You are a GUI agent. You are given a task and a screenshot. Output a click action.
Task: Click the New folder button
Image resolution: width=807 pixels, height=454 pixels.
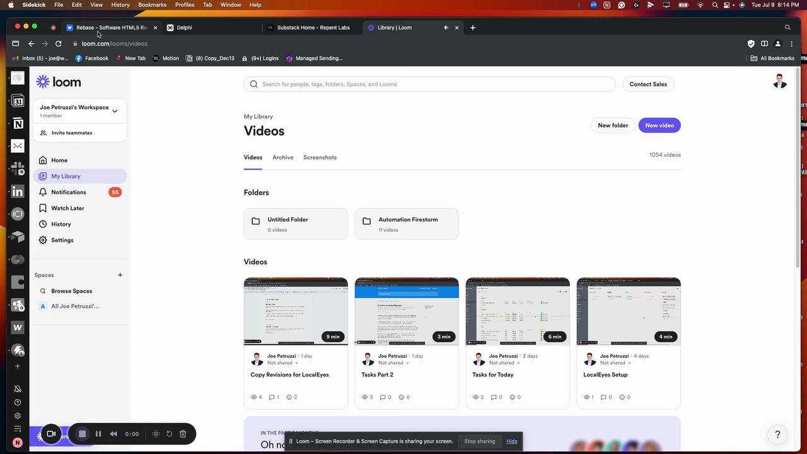pyautogui.click(x=613, y=125)
